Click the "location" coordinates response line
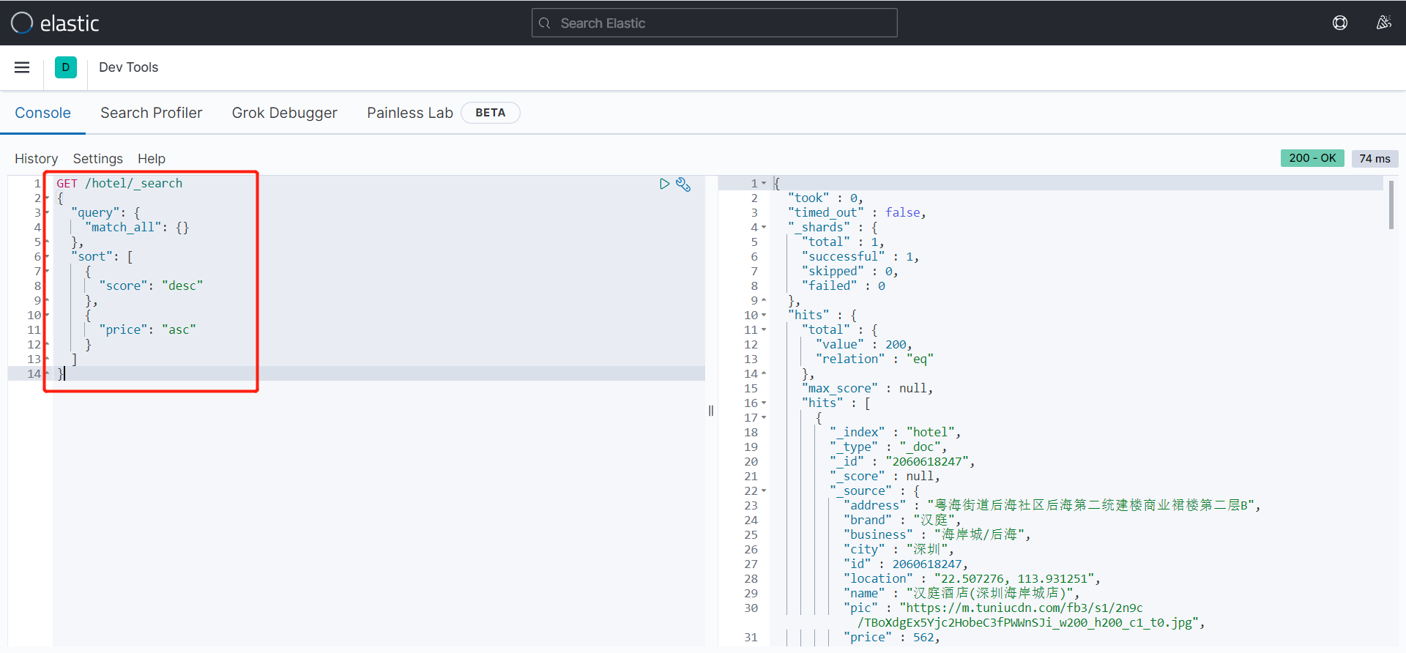This screenshot has height=653, width=1406. [x=972, y=579]
